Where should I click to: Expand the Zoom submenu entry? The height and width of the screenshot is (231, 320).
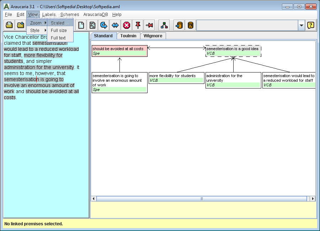coord(37,23)
